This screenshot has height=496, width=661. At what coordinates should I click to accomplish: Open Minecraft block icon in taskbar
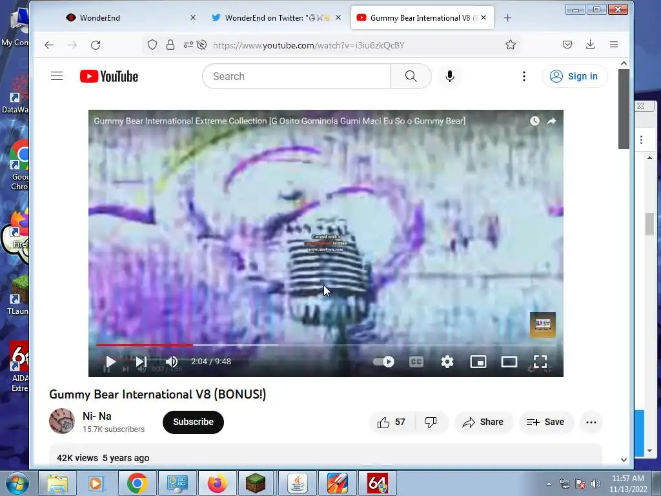256,483
